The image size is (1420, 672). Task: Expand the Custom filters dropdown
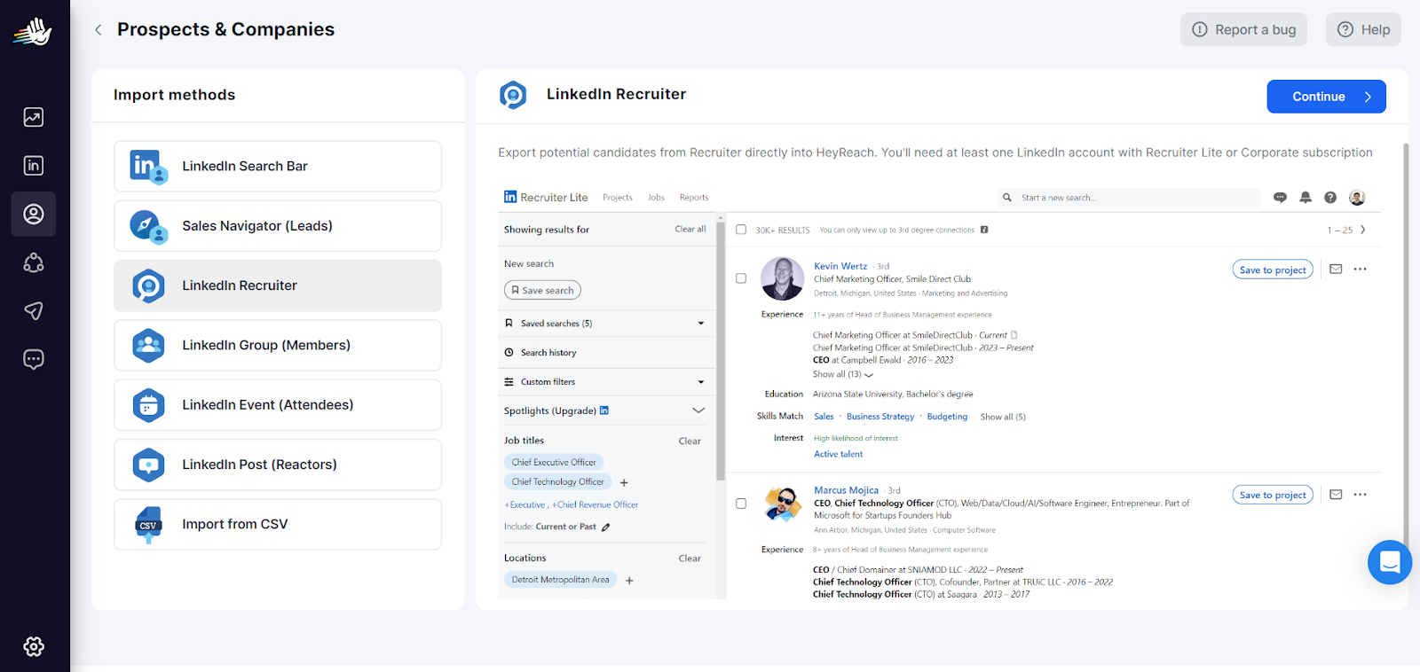[x=701, y=382]
